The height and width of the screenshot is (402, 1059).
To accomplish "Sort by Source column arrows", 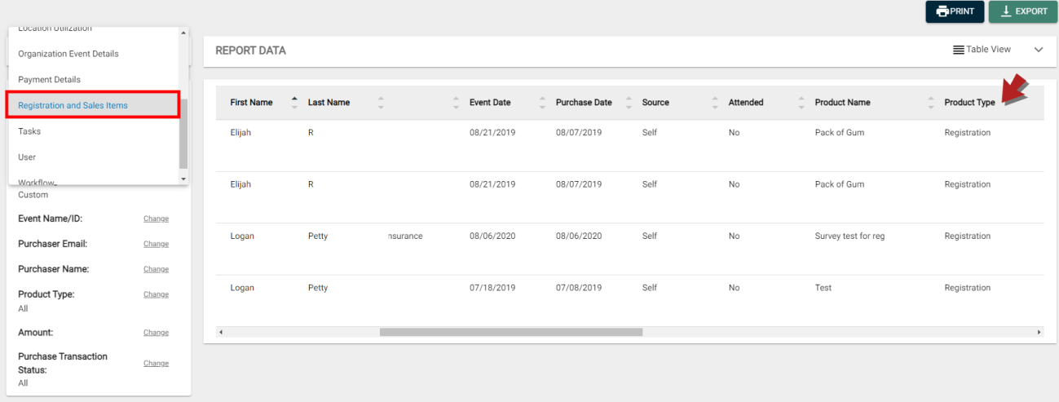I will (x=715, y=103).
